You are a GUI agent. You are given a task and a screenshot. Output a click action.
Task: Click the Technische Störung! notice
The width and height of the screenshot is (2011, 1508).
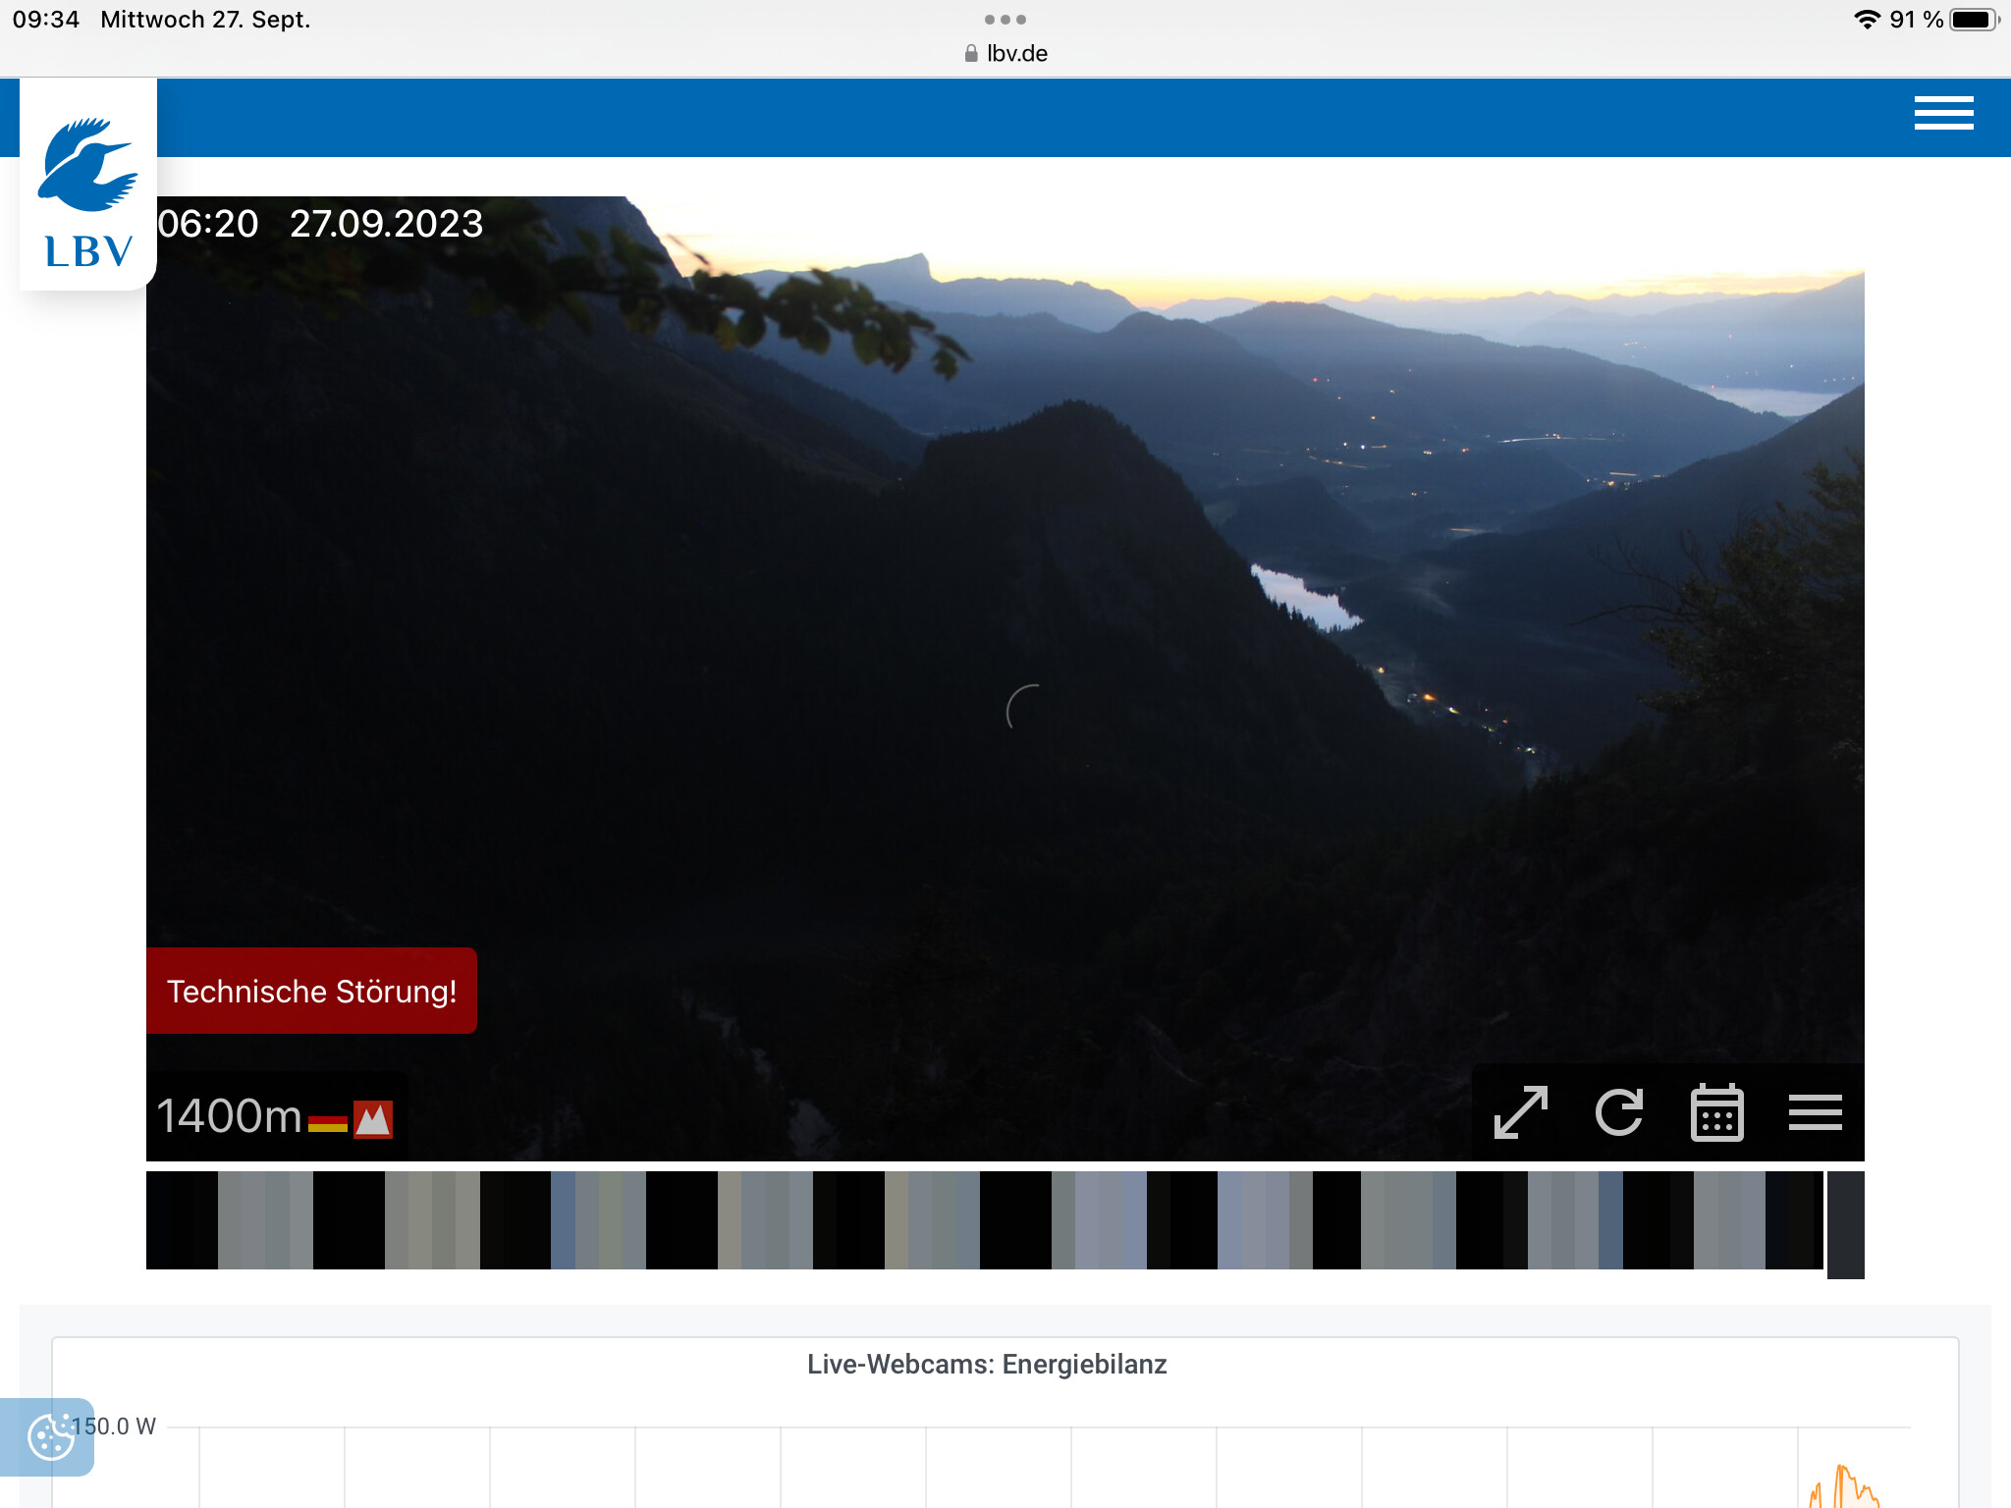(311, 991)
